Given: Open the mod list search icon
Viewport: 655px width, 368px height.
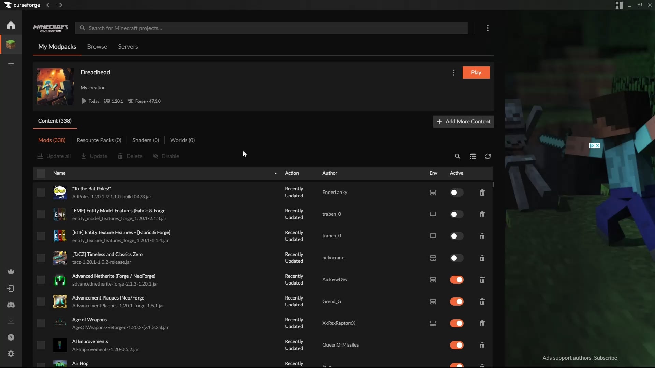Looking at the screenshot, I should pos(457,156).
